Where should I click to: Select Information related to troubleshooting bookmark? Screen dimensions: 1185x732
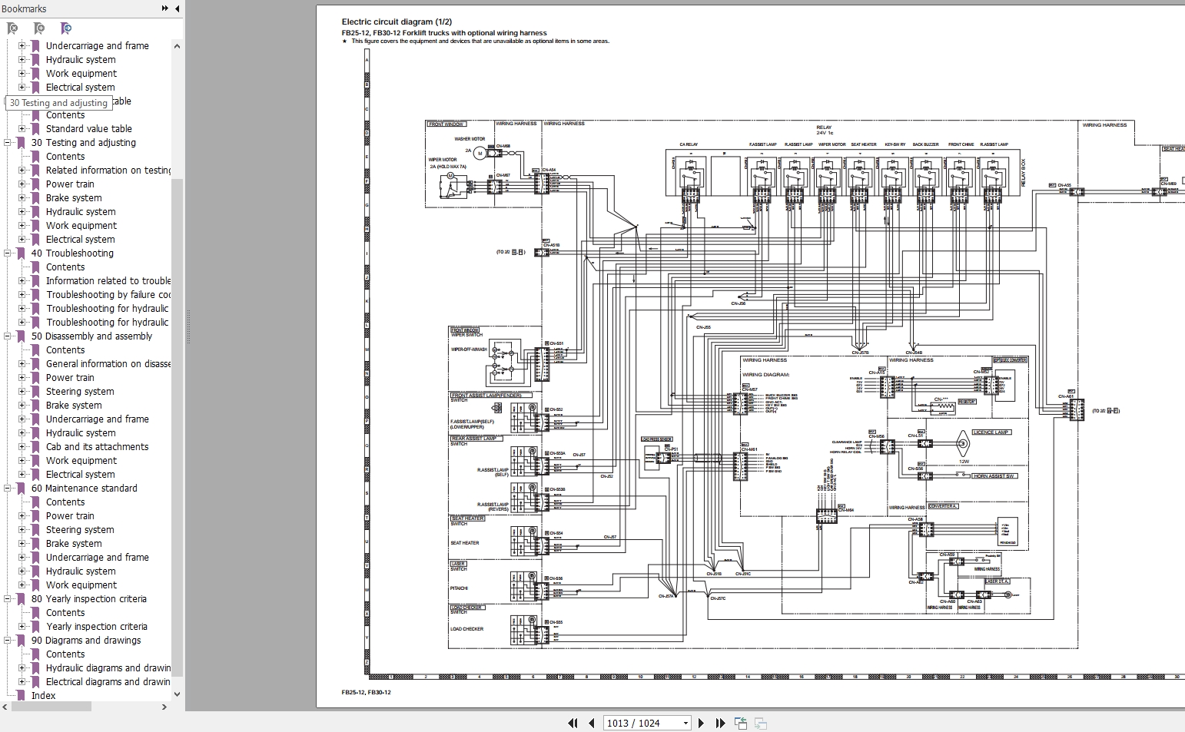(x=108, y=281)
